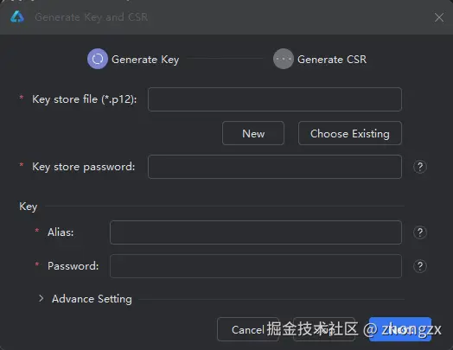Expand Advance Setting using the chevron arrow
Viewport: 453px width, 350px height.
point(41,299)
